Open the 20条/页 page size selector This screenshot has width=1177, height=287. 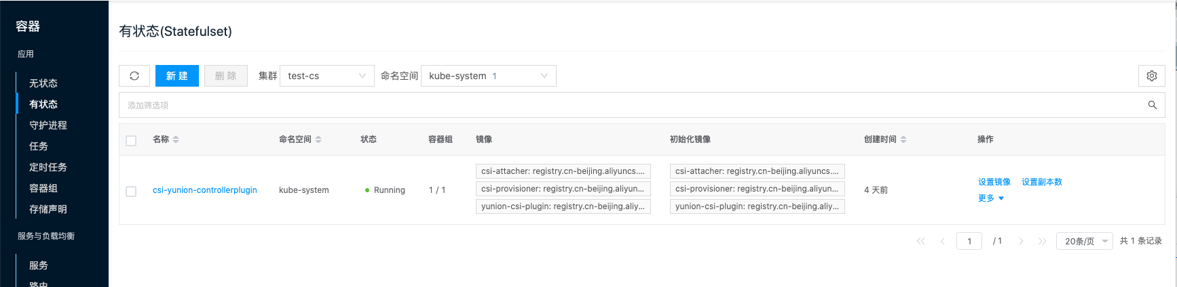(x=1084, y=241)
